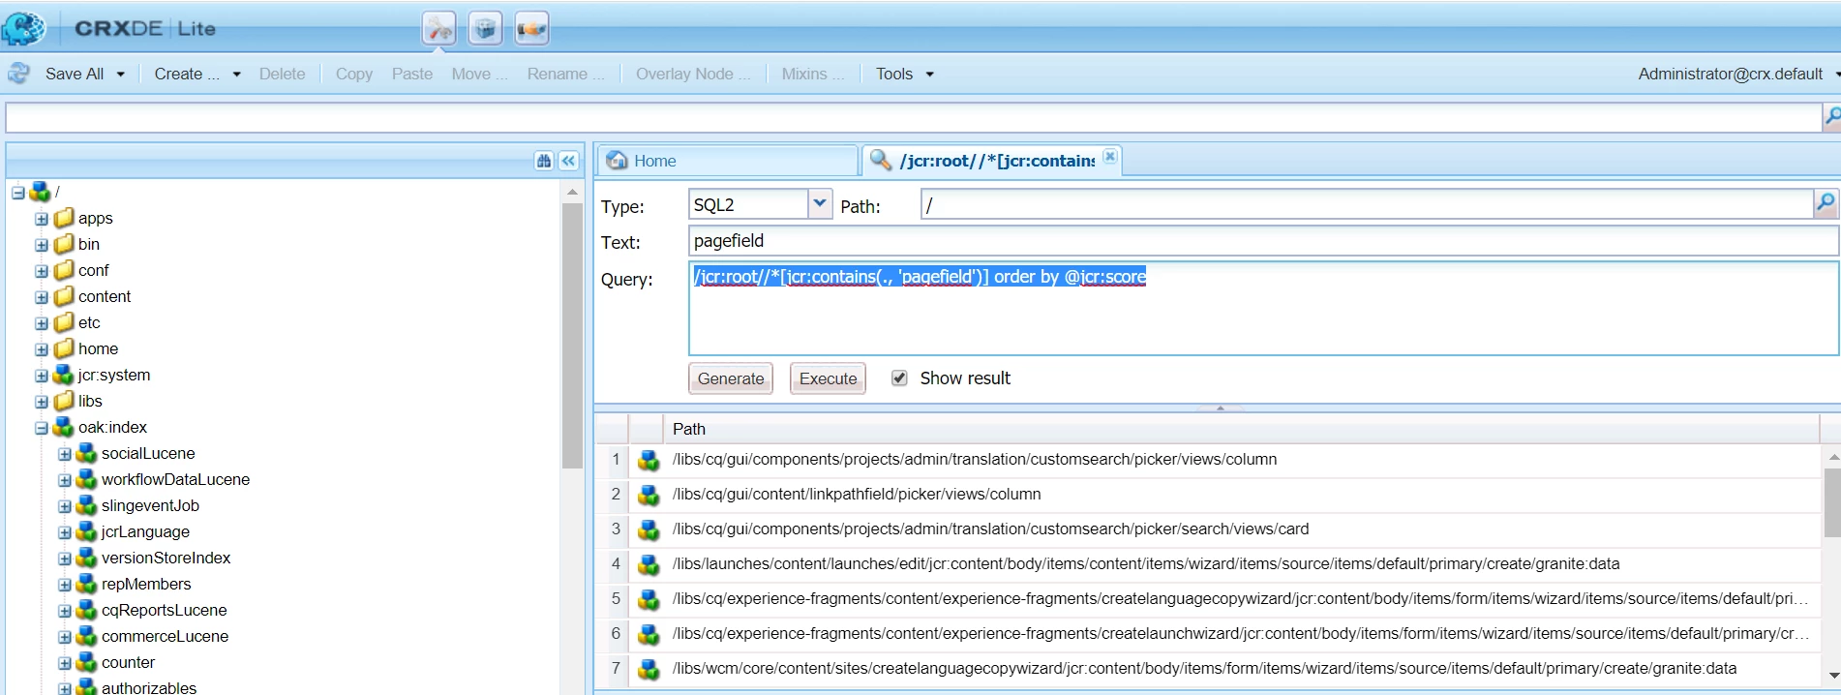Click the oak:index node icon
The image size is (1841, 695).
click(64, 427)
